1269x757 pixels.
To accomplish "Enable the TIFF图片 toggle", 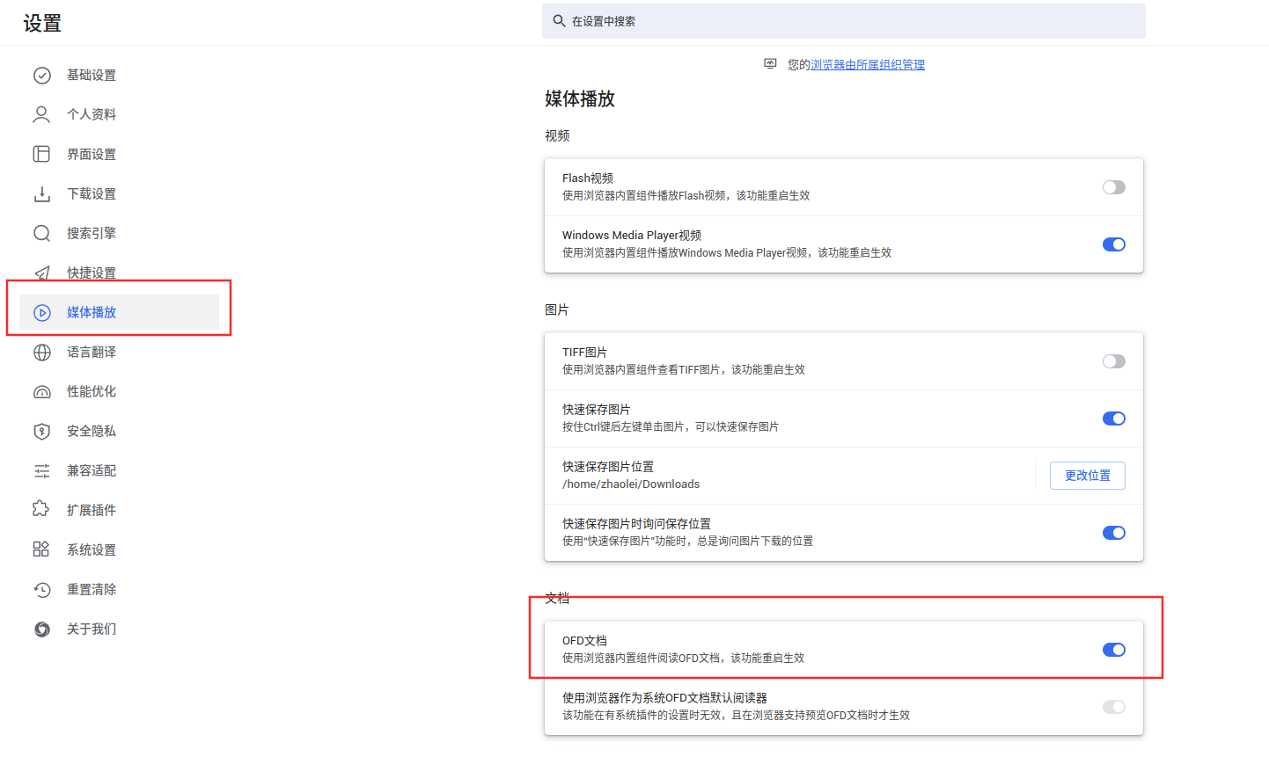I will click(x=1114, y=361).
